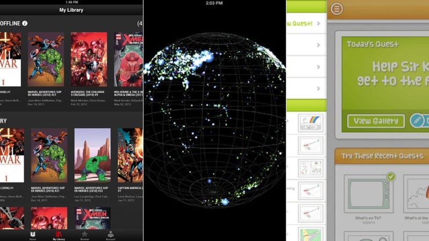Image resolution: width=429 pixels, height=241 pixels.
Task: Open the Browse star tab icon
Action: coord(85,234)
